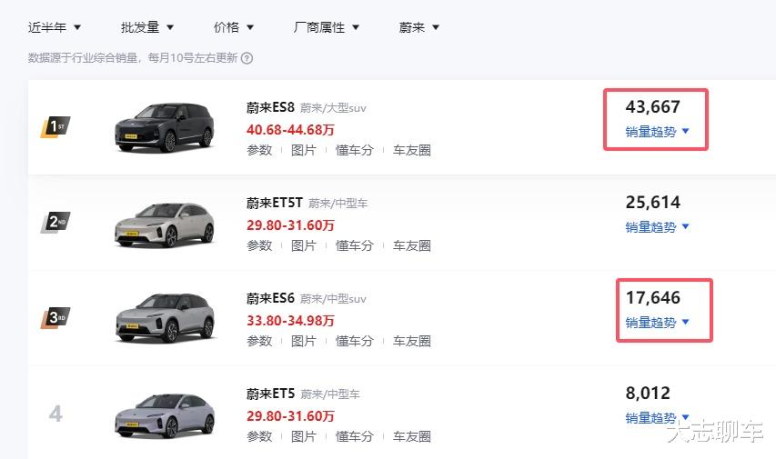
Task: Click the 蔚来ES8 car thumbnail
Action: point(164,128)
